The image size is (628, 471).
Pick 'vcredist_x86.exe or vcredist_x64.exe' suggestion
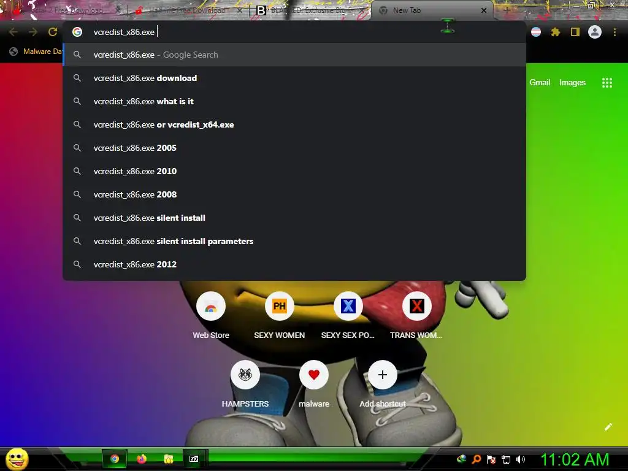(x=294, y=124)
